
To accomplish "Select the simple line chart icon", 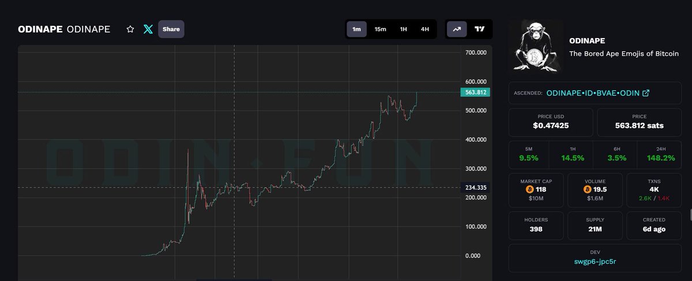I will click(457, 29).
